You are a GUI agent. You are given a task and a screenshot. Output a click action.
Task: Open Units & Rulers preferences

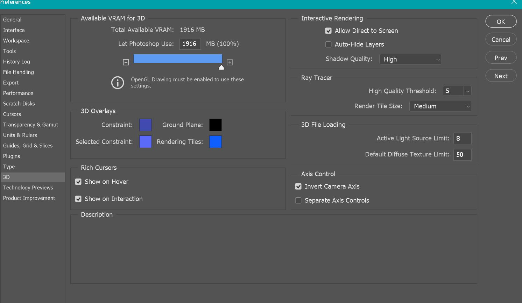33,135
